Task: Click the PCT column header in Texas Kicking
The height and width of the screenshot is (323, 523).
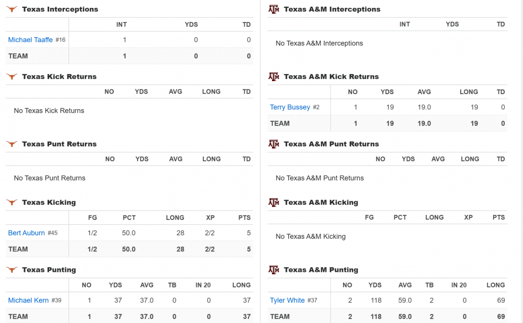Action: coord(129,218)
